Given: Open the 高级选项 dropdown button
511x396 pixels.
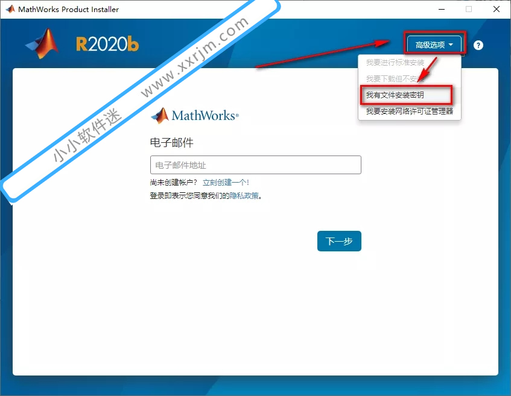Looking at the screenshot, I should coord(434,45).
